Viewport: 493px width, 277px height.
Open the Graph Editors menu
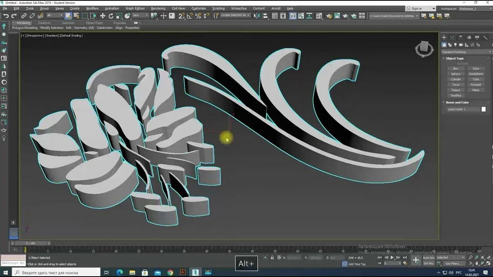point(135,8)
